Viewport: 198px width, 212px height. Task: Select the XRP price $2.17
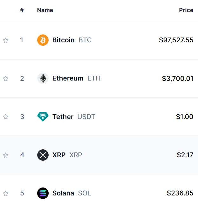(x=185, y=155)
